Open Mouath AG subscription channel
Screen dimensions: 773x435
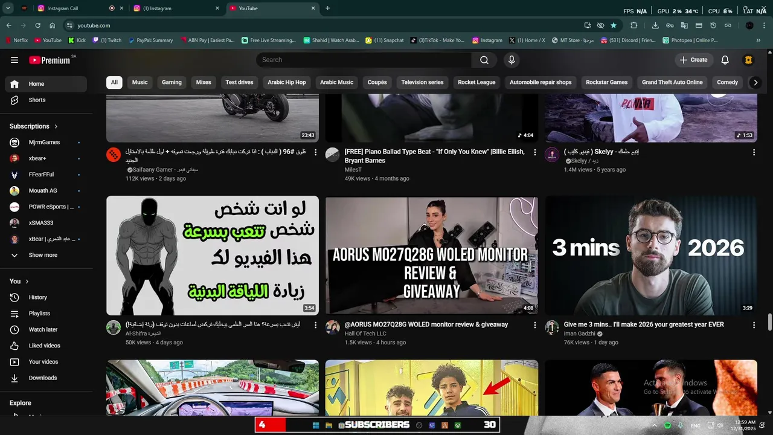pyautogui.click(x=46, y=190)
